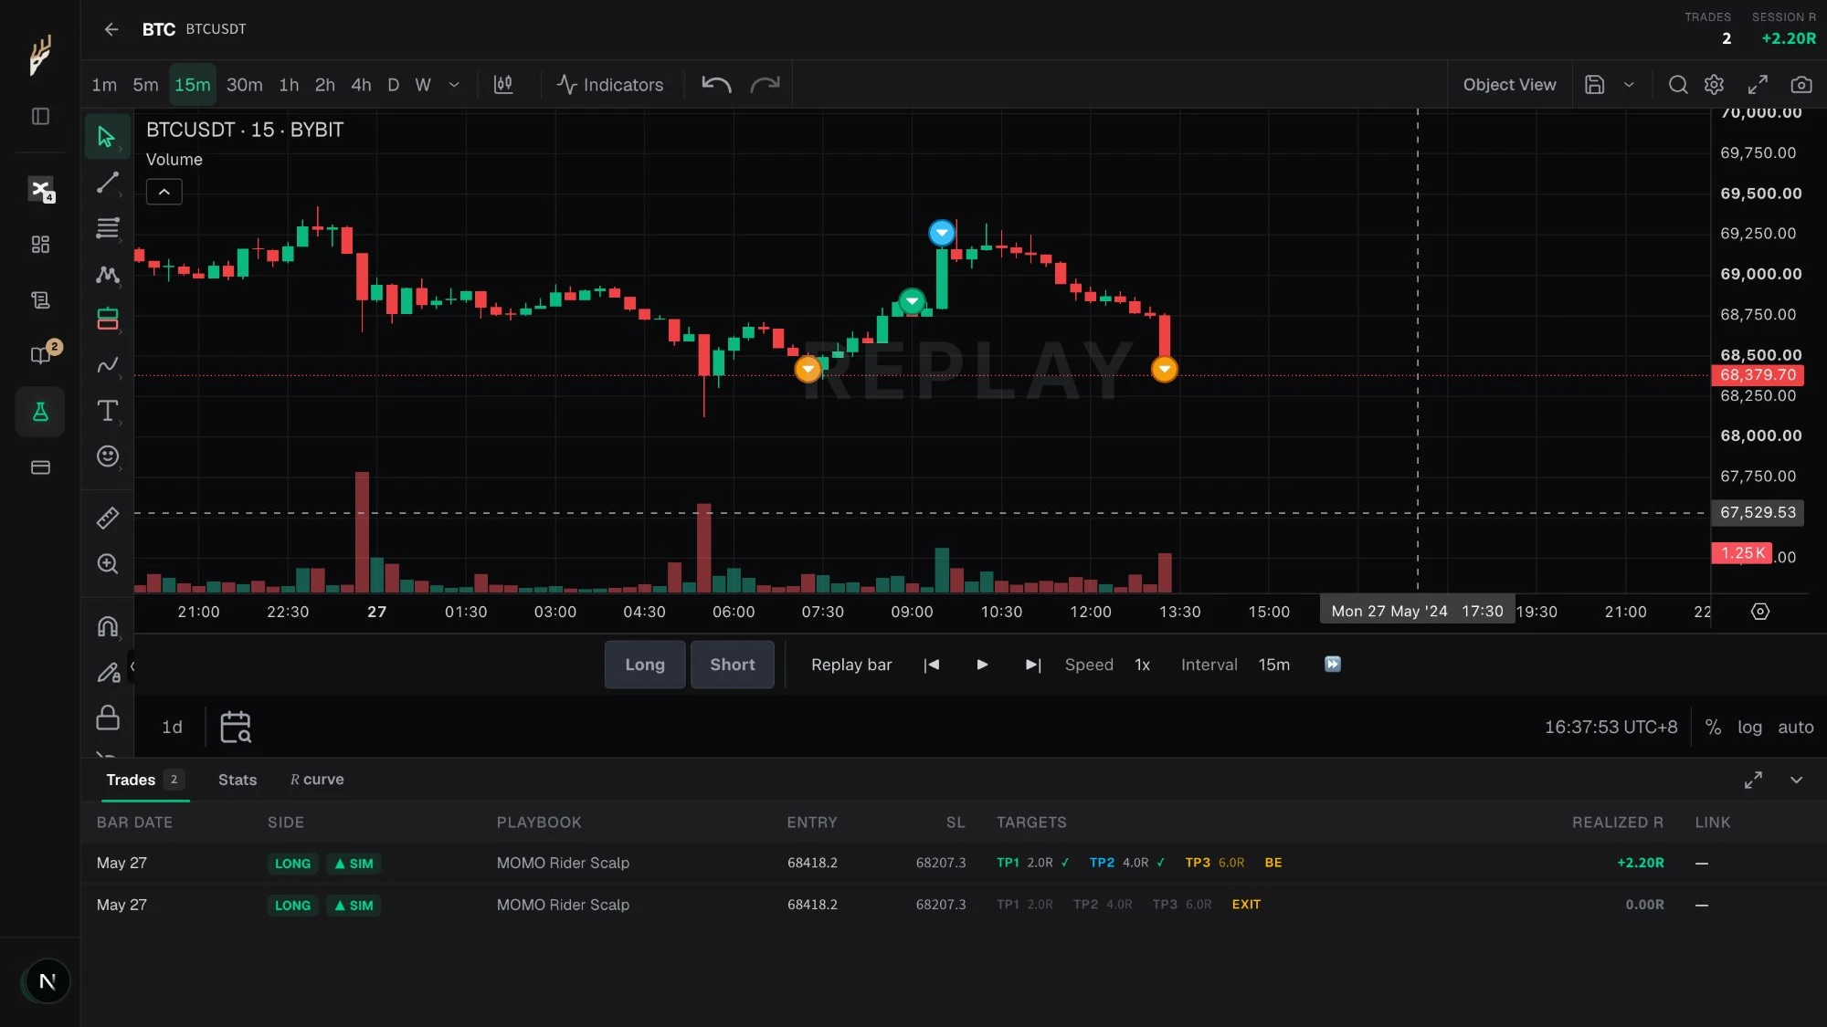The height and width of the screenshot is (1027, 1827).
Task: Activate the zoom in tool
Action: (107, 563)
